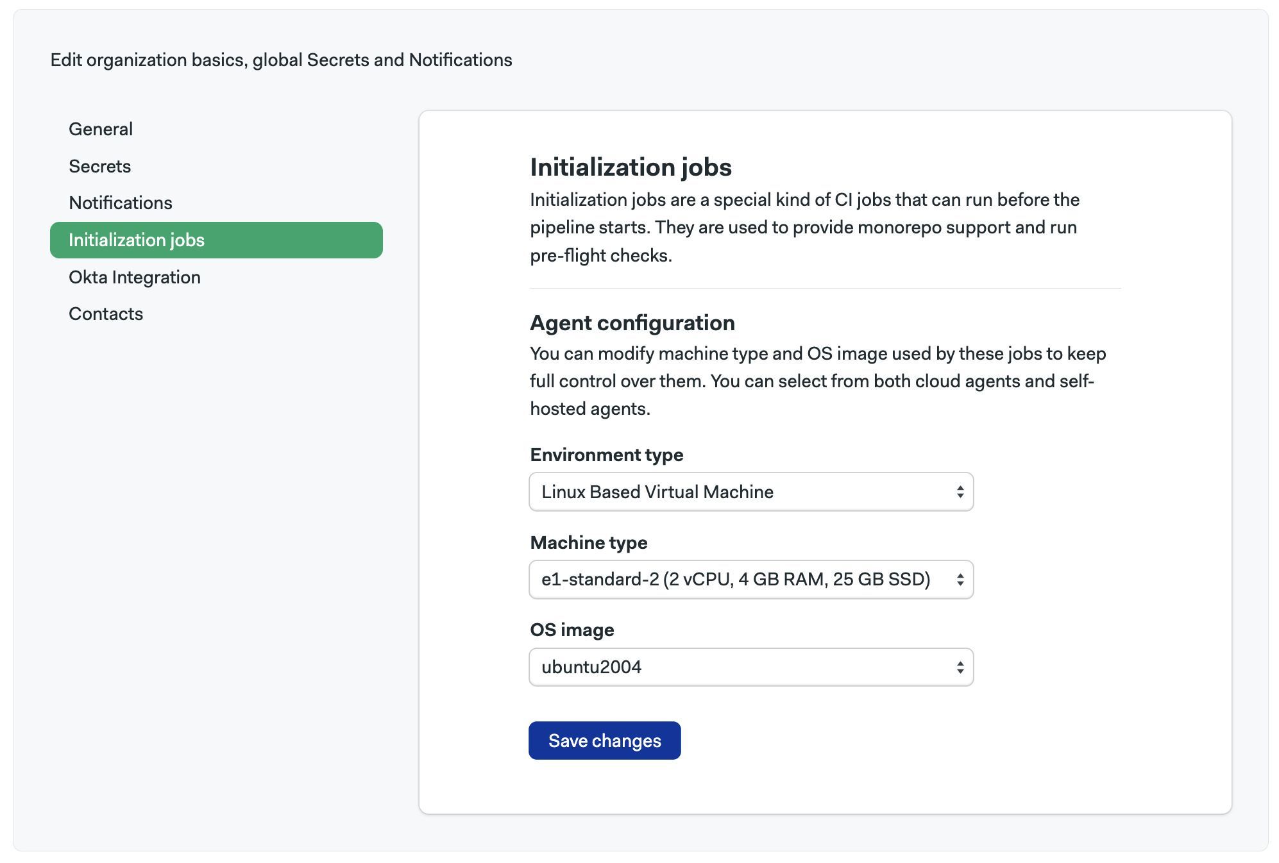
Task: Navigate to Notifications settings
Action: (x=119, y=202)
